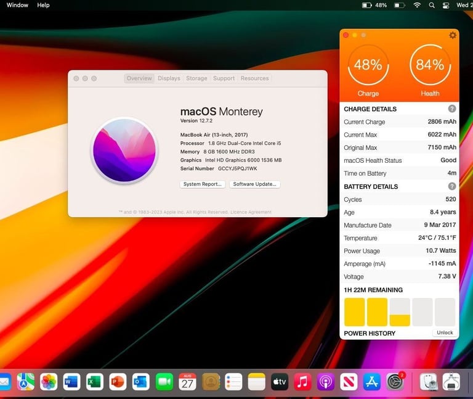
Task: Open Spotlight search in menu bar
Action: (x=432, y=5)
